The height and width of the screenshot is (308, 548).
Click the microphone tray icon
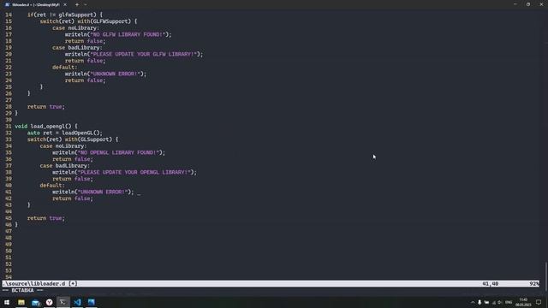click(479, 302)
